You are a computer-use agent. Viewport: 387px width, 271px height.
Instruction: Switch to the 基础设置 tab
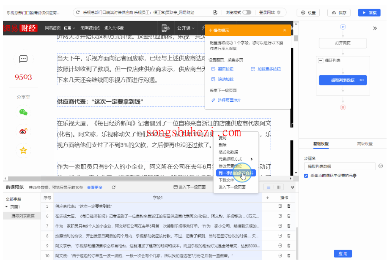[321, 144]
